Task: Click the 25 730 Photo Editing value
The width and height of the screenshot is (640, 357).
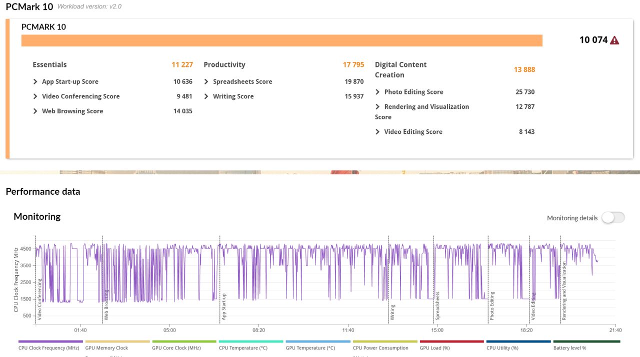Action: 524,92
